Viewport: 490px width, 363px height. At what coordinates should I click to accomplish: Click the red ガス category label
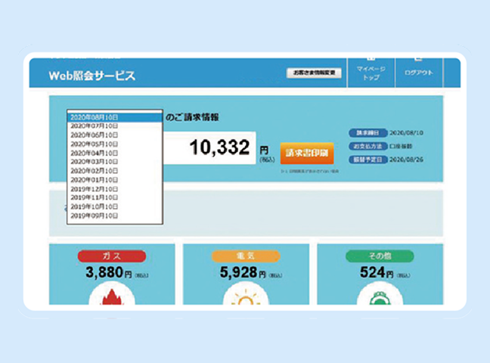click(112, 256)
